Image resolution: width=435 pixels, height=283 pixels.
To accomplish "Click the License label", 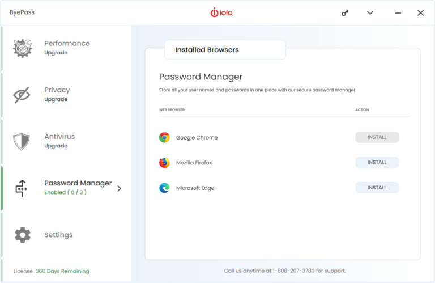I will tap(23, 271).
